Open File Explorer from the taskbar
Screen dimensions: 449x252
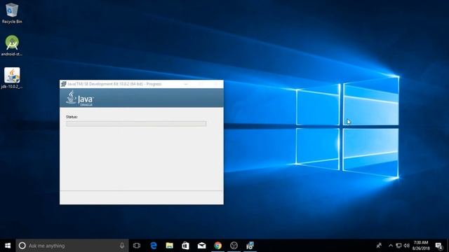tap(170, 246)
